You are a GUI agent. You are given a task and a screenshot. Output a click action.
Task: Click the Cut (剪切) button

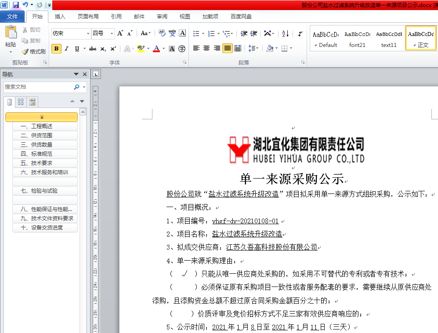coord(32,29)
